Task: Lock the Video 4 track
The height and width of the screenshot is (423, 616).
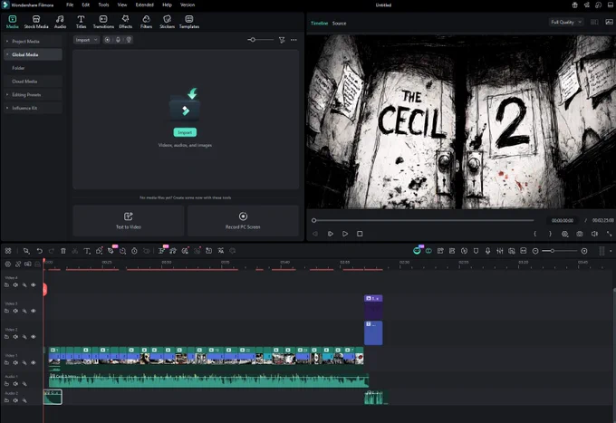Action: tap(6, 285)
